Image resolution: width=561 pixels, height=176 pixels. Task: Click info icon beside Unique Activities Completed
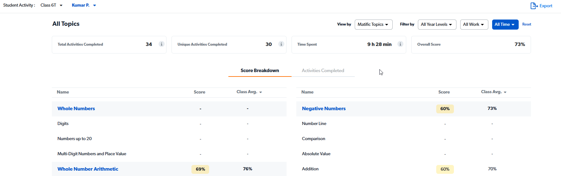[281, 44]
